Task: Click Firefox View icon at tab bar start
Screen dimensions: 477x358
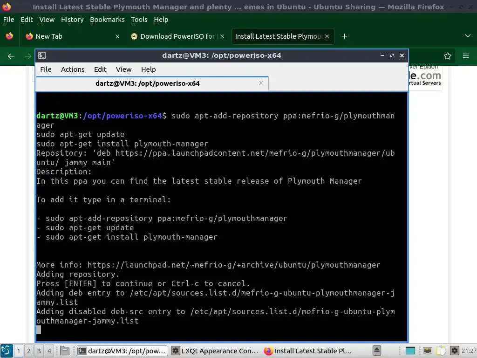Action: [x=9, y=36]
